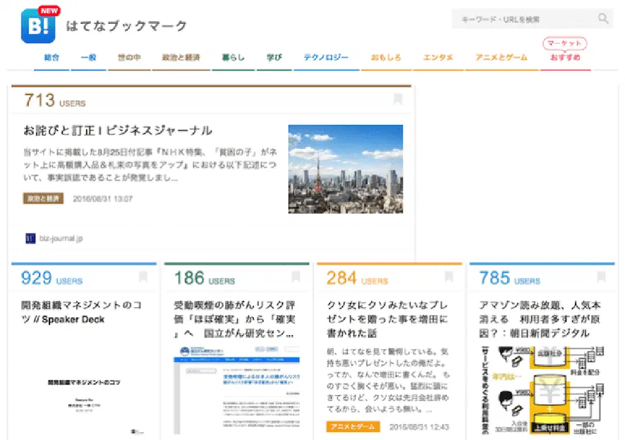
Task: Click the orange アニメとゲーム tag on article card
Action: 353,427
